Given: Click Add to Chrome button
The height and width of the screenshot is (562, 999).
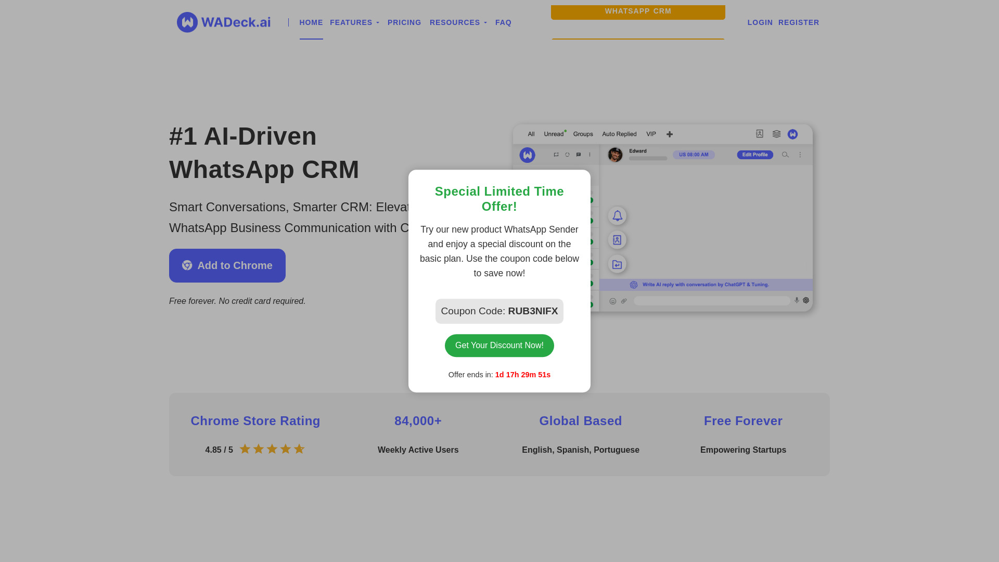Looking at the screenshot, I should click(227, 265).
